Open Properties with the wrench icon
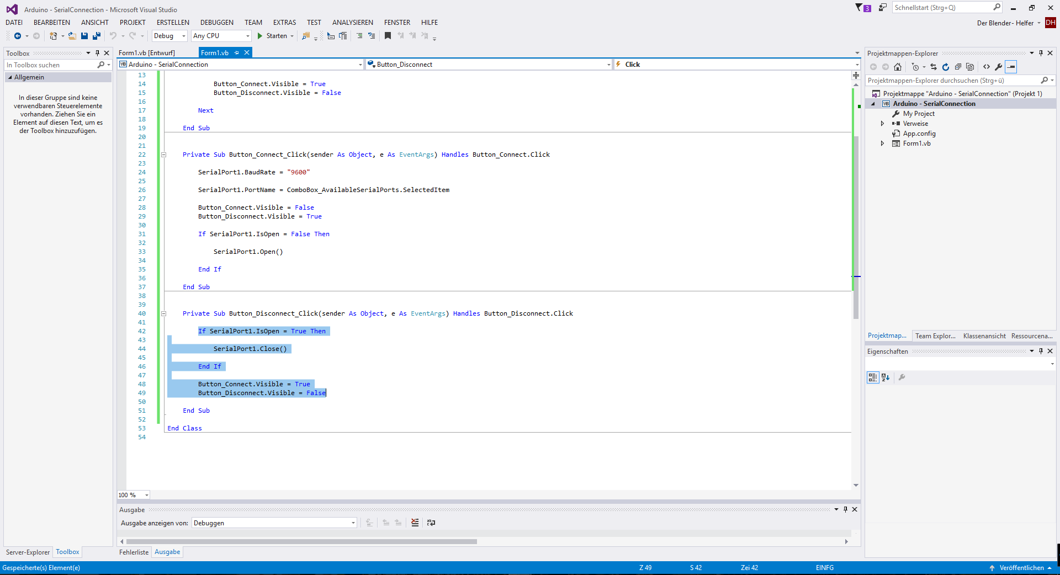Image resolution: width=1060 pixels, height=575 pixels. [999, 67]
